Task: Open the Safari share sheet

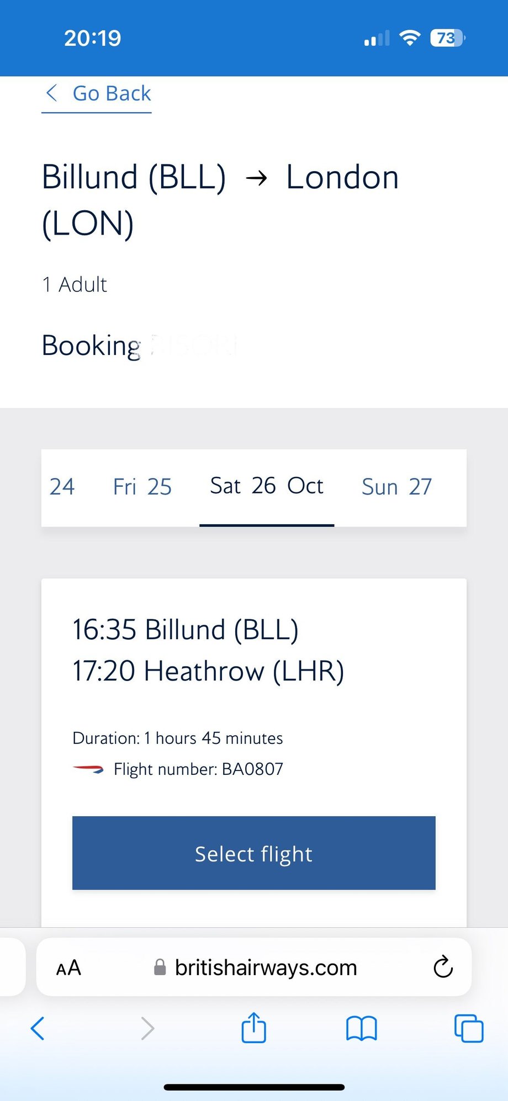Action: click(254, 1028)
